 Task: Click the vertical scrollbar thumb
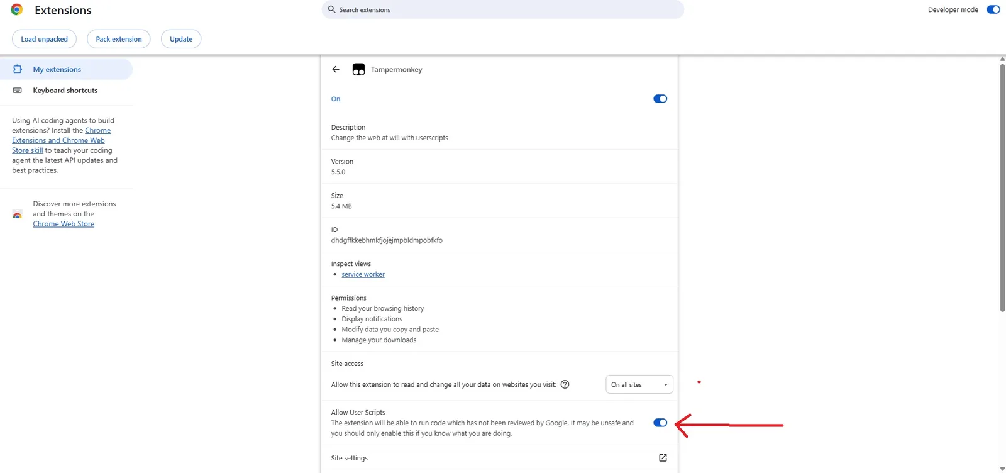tap(1002, 187)
